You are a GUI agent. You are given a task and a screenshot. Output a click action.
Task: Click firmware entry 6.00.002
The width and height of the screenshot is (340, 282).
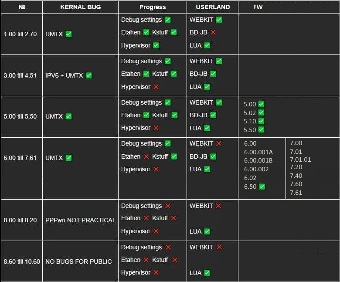point(256,169)
